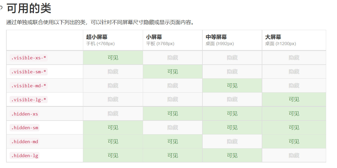Select the 大屏幕 column header
Image resolution: width=337 pixels, height=168 pixels.
294,40
